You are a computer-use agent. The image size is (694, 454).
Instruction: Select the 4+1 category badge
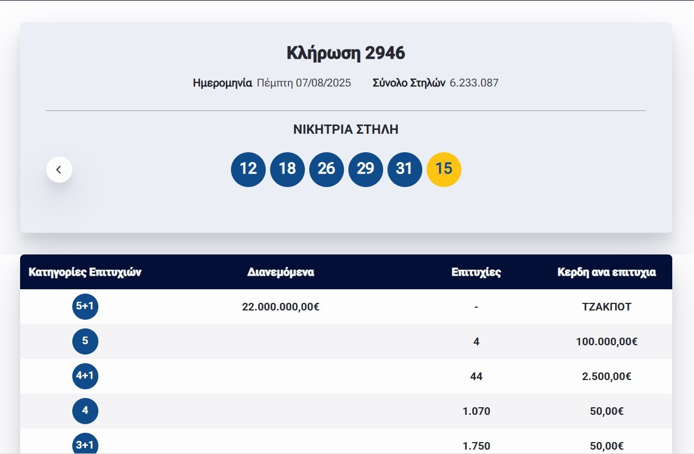(x=85, y=376)
